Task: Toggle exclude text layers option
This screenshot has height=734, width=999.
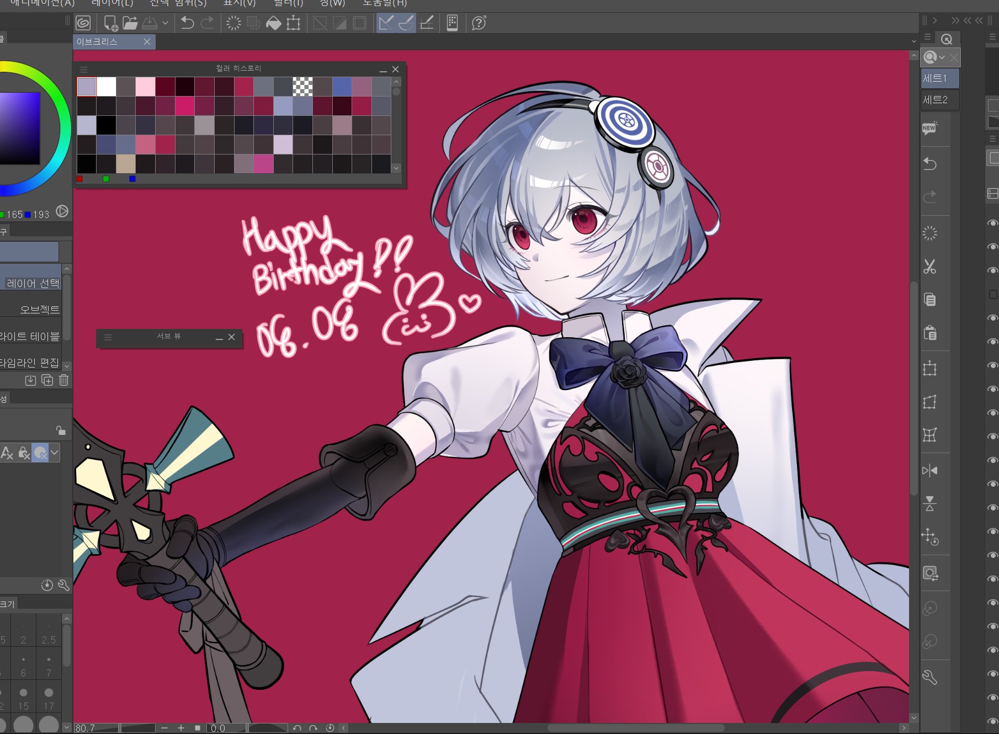Action: 7,453
